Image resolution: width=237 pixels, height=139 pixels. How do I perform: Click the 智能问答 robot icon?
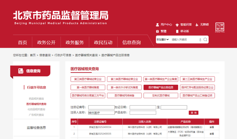point(177,25)
